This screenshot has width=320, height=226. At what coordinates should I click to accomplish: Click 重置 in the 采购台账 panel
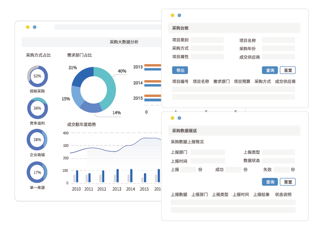[288, 70]
